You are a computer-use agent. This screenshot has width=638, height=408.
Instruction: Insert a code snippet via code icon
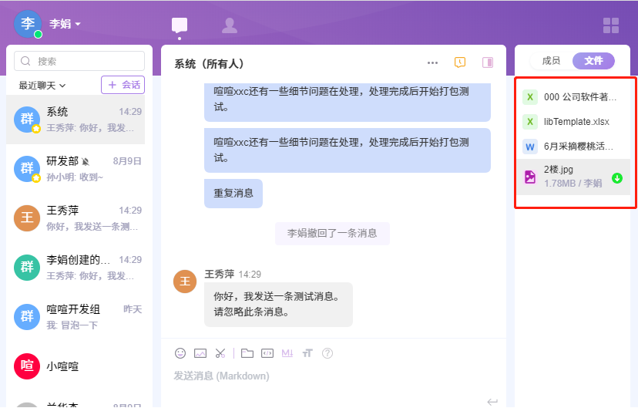pyautogui.click(x=267, y=353)
